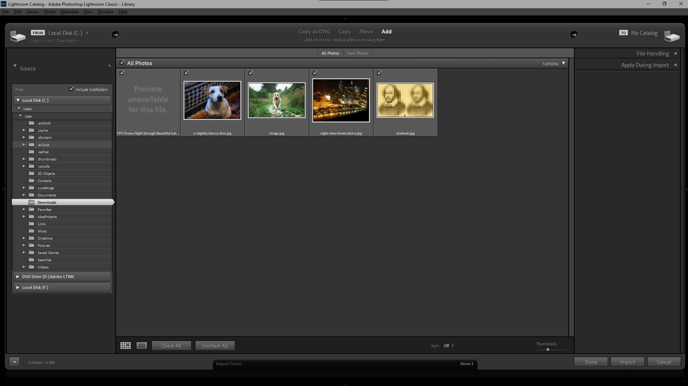688x386 pixels.
Task: Toggle the All Photos header checkbox
Action: pos(122,63)
